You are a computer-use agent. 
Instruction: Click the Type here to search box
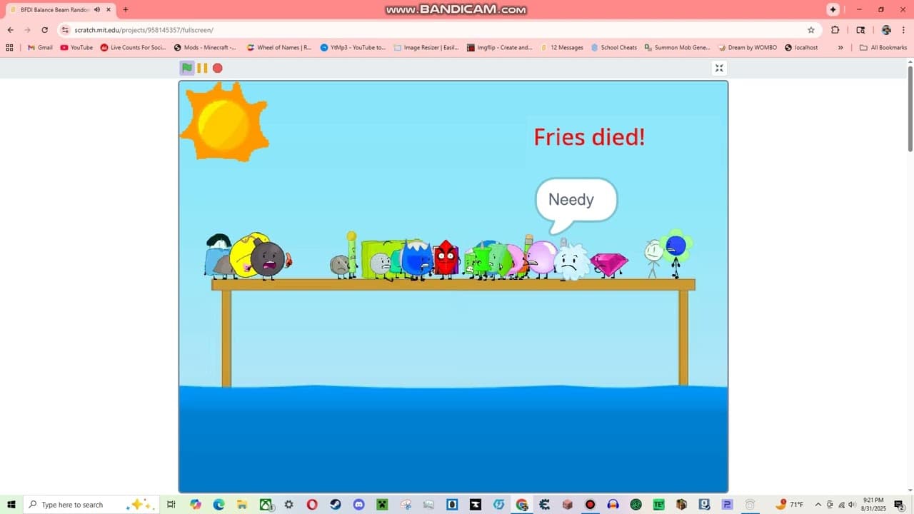(x=91, y=505)
